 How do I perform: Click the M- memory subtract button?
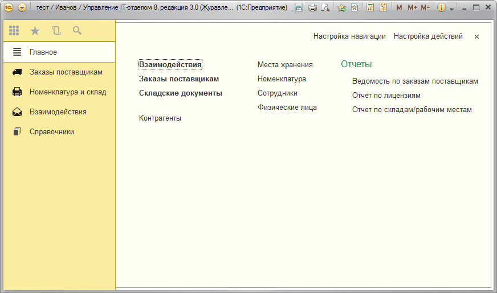425,7
